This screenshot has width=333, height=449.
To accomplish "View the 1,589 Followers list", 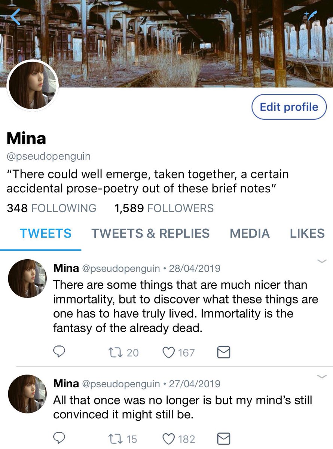I will tap(164, 208).
